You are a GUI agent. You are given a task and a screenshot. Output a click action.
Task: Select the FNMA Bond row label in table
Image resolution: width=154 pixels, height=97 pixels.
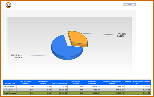8,90
